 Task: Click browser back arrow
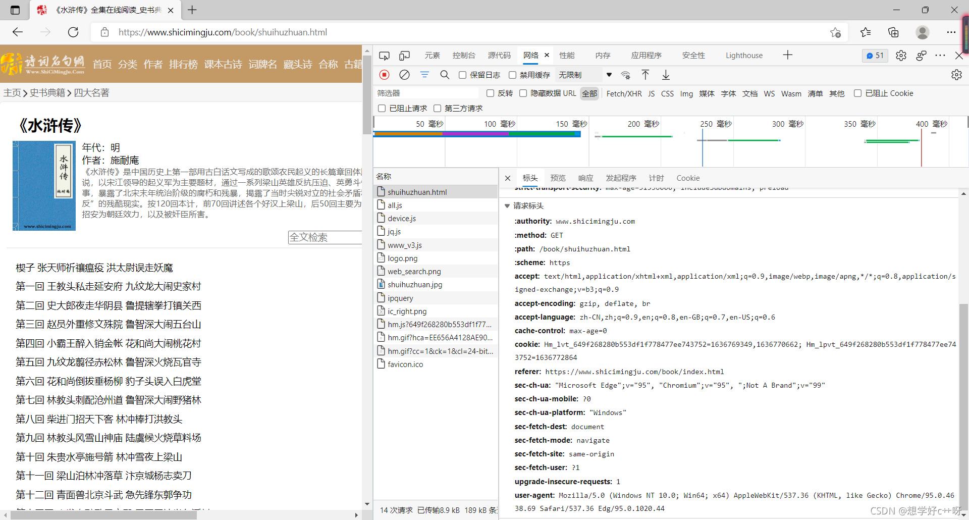click(x=18, y=32)
